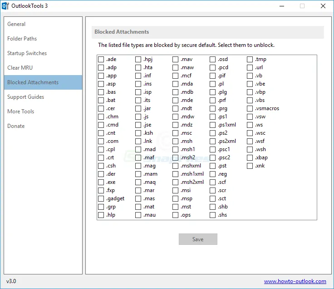Enable the .reg extension checkbox
The height and width of the screenshot is (289, 334).
click(x=212, y=174)
